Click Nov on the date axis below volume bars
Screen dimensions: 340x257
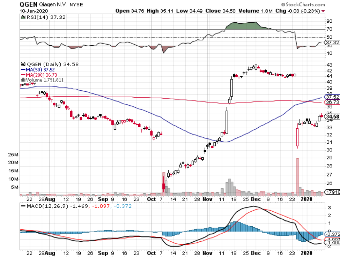pos(207,199)
